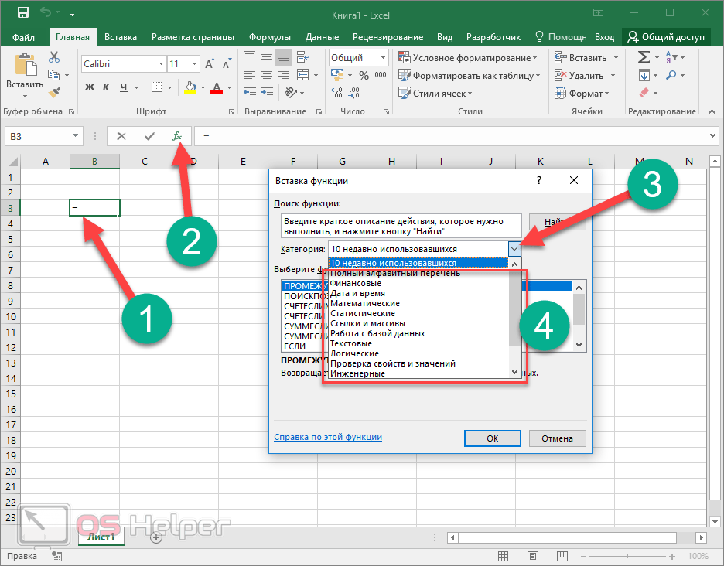Screen dimensions: 724x566
Task: Toggle bold formatting Ж
Action: (x=89, y=87)
